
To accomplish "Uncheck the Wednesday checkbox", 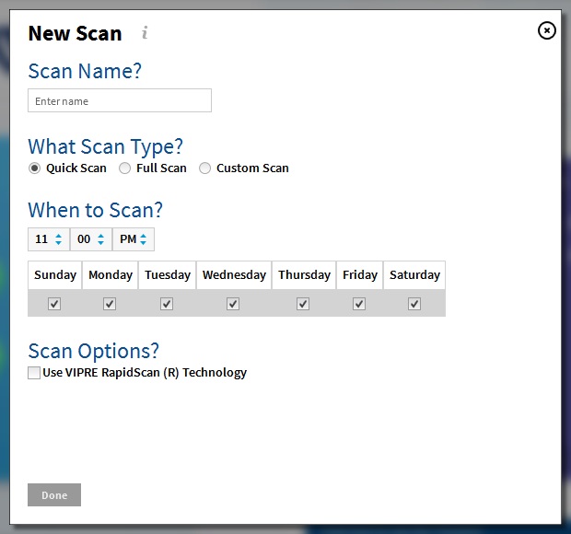I will [233, 304].
